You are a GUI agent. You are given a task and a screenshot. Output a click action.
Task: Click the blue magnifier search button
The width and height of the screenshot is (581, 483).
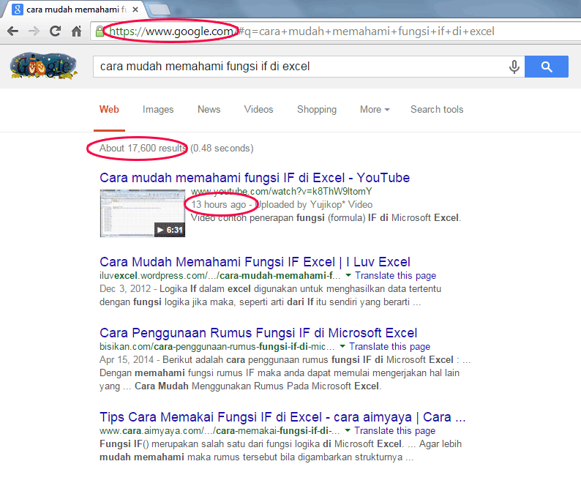point(547,67)
